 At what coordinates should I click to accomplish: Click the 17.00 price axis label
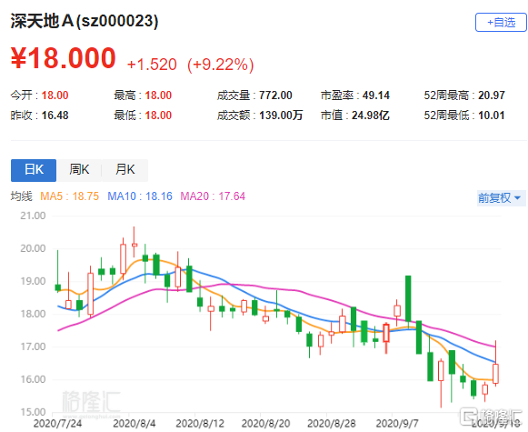coord(33,347)
